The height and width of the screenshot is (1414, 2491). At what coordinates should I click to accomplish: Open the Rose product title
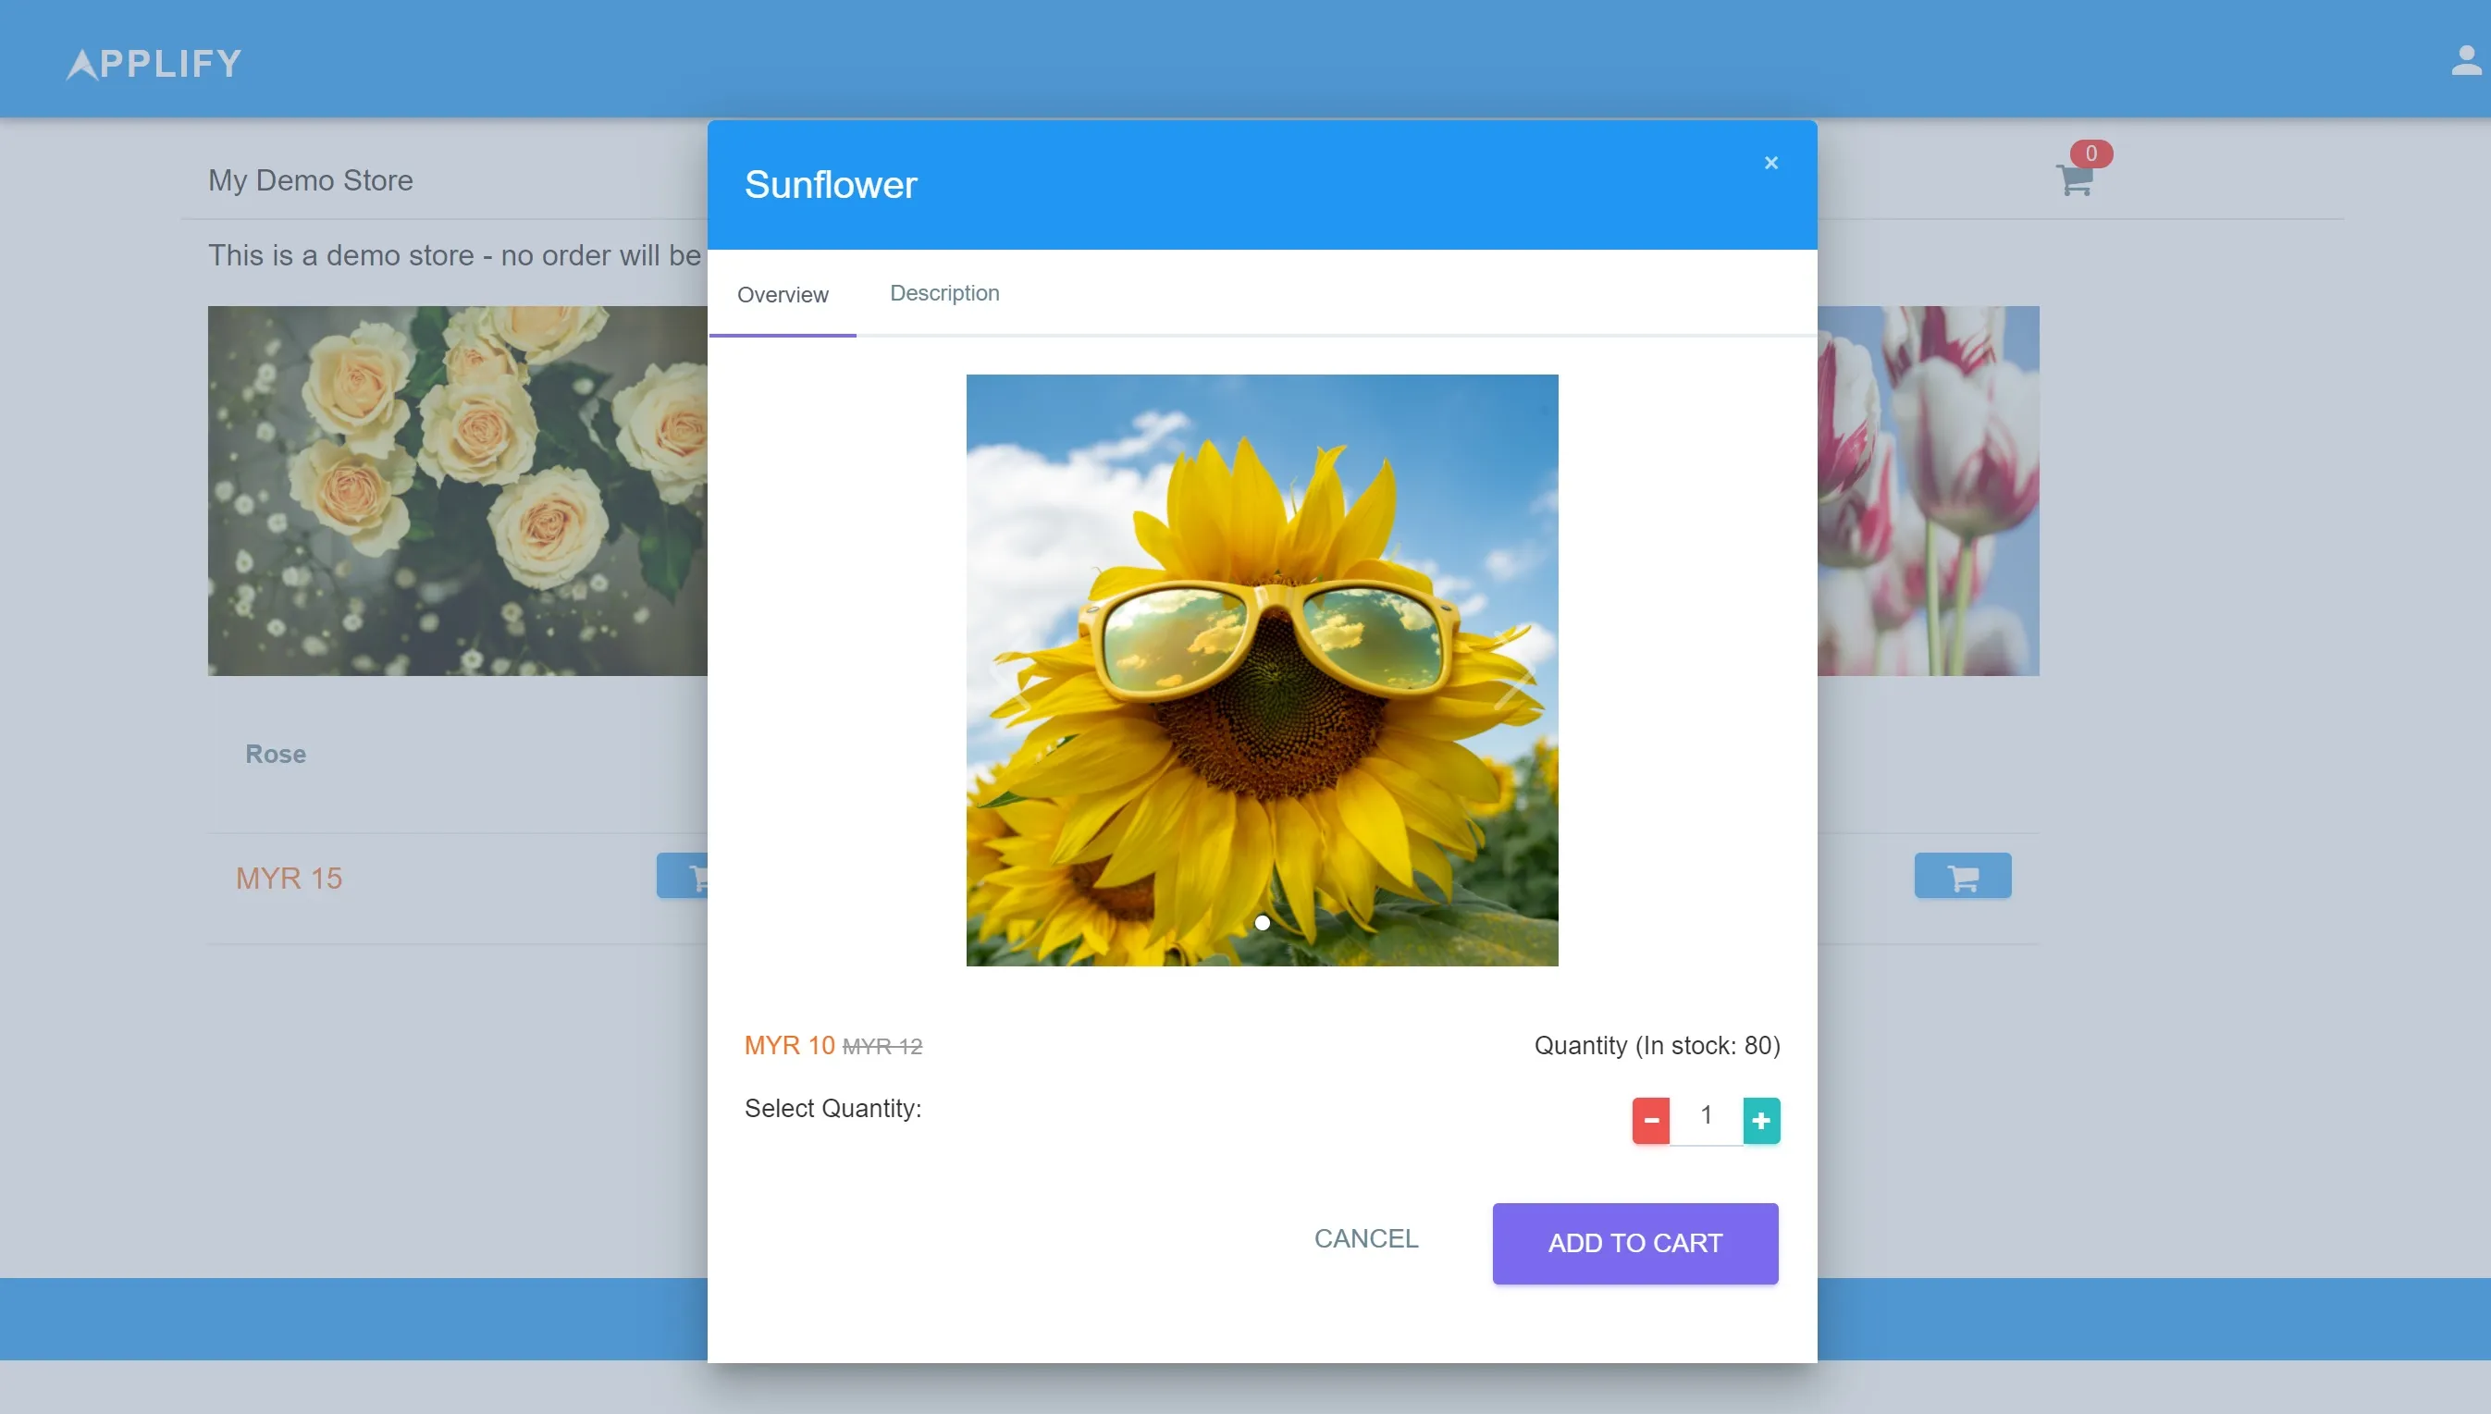point(275,754)
